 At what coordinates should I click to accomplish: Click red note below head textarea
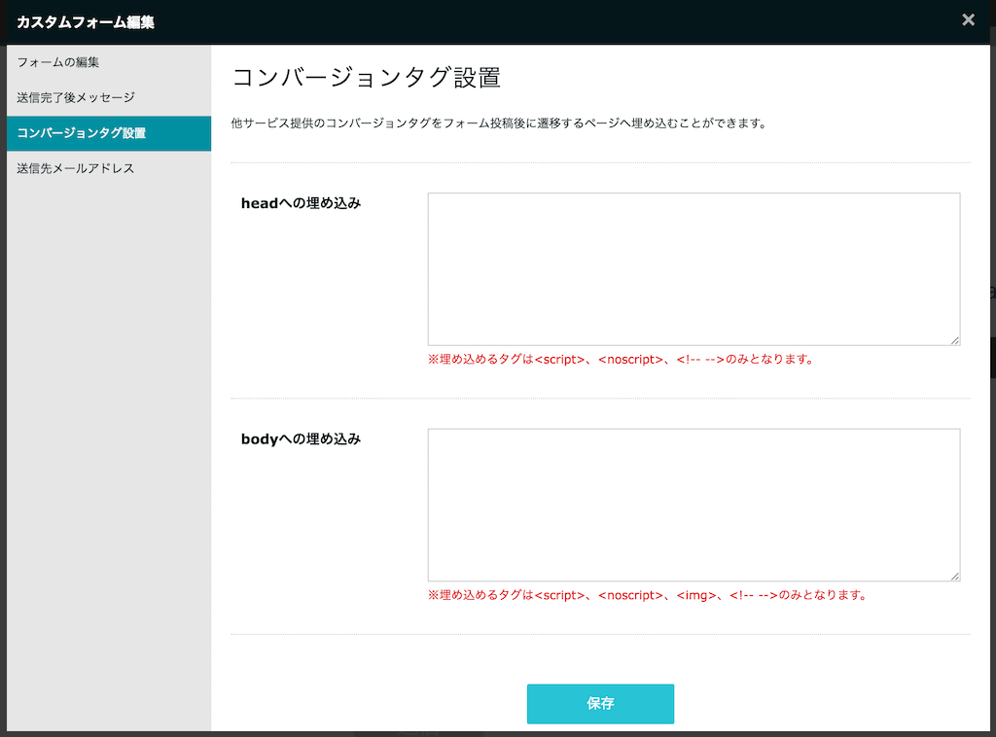click(x=621, y=360)
